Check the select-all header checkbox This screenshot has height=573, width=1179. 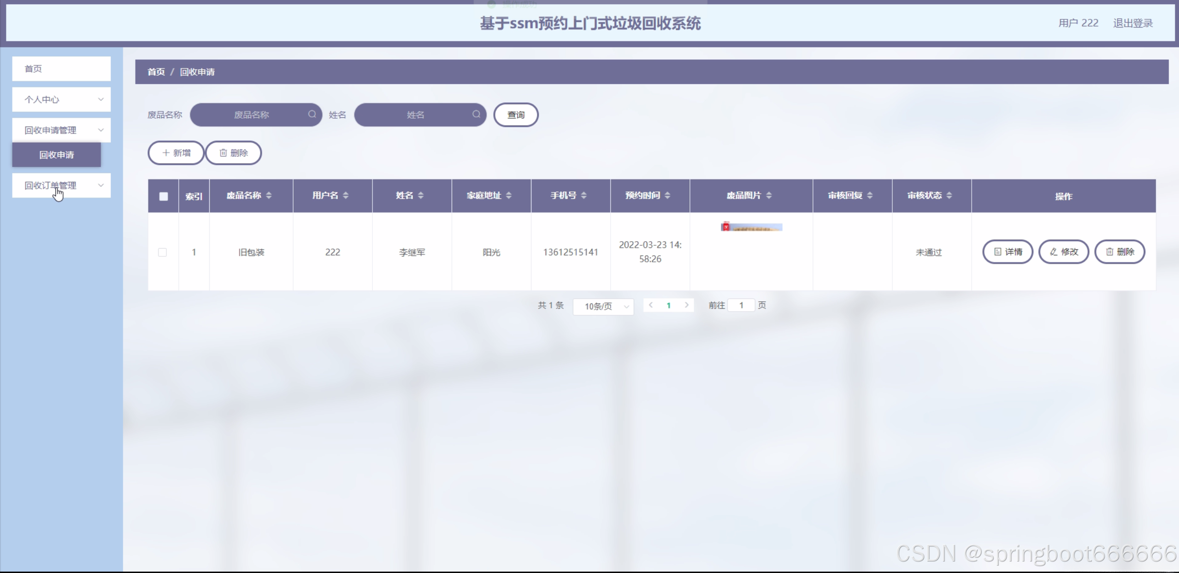pos(164,197)
